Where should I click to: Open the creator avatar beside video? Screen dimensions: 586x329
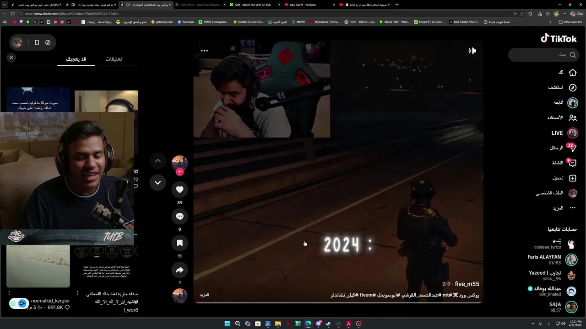pyautogui.click(x=179, y=163)
